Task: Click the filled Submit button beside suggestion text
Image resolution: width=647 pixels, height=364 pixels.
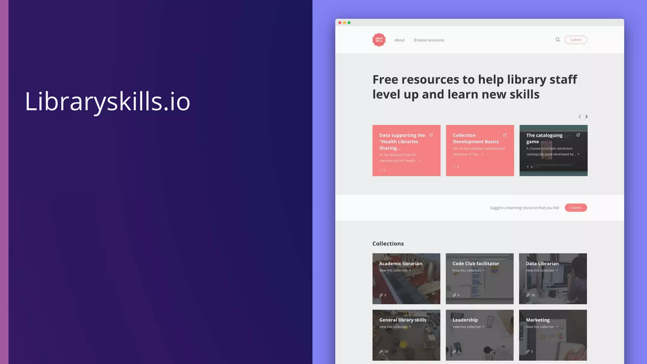Action: (x=576, y=208)
